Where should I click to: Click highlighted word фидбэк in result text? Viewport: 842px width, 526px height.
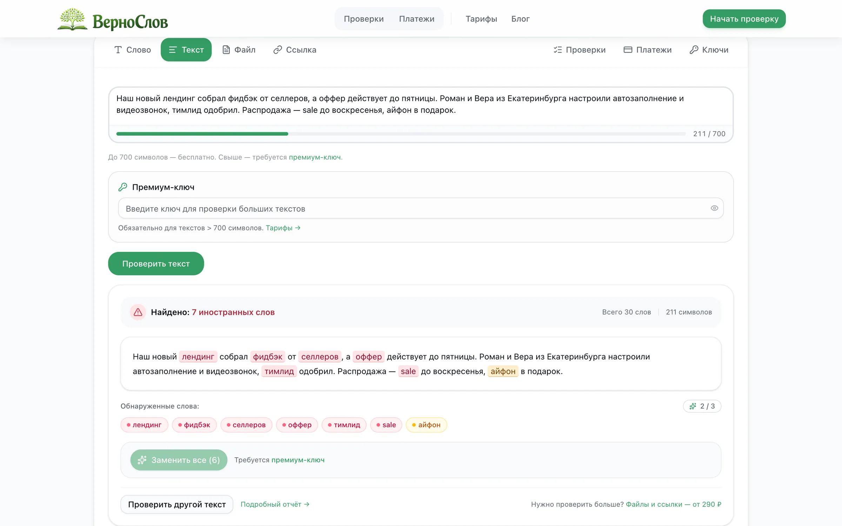pos(268,357)
